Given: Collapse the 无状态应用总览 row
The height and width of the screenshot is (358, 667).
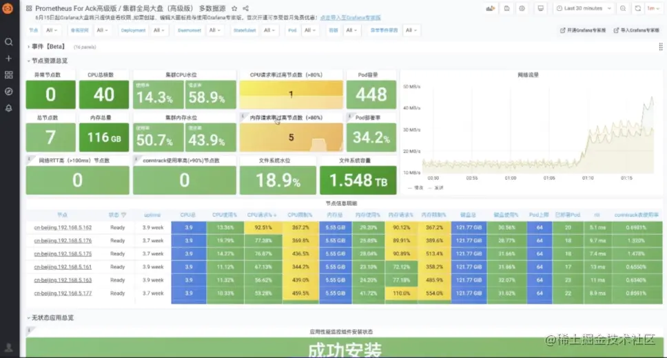Looking at the screenshot, I should point(50,317).
